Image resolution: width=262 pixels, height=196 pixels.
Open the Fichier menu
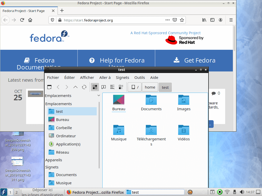coord(53,78)
